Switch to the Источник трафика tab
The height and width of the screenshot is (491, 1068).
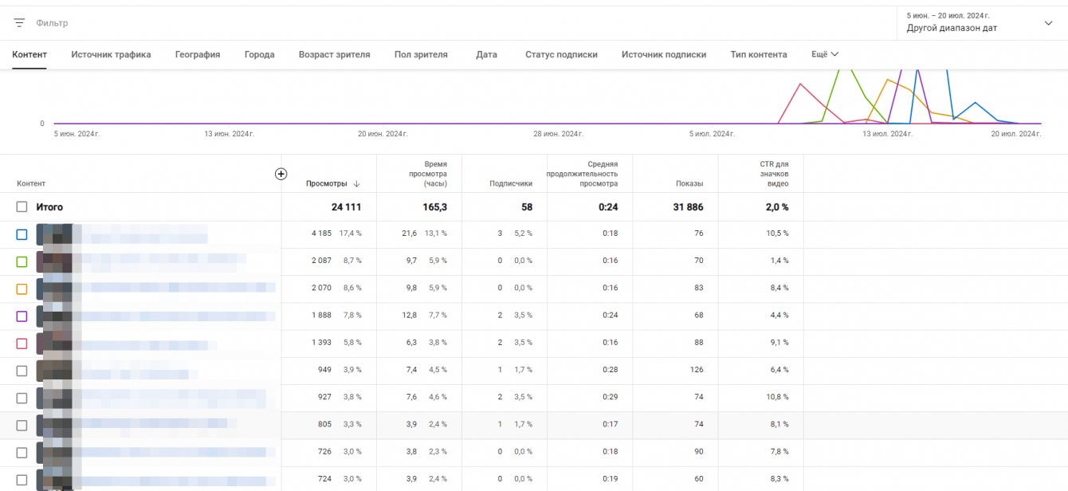coord(111,55)
